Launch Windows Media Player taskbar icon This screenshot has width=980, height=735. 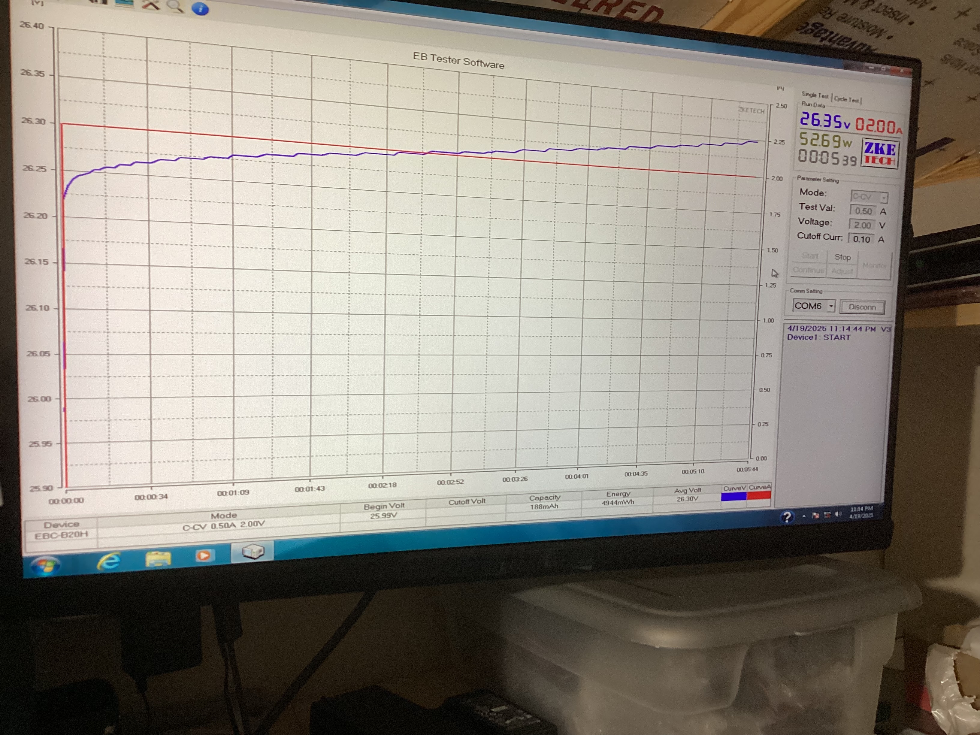point(203,555)
